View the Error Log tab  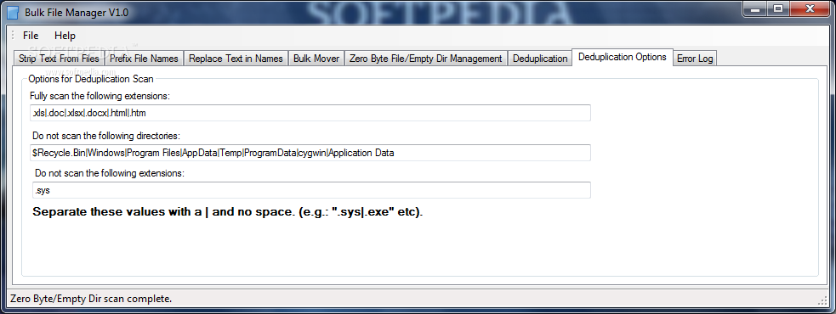pos(695,59)
